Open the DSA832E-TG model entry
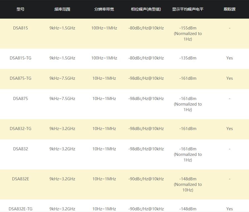 pyautogui.click(x=20, y=209)
